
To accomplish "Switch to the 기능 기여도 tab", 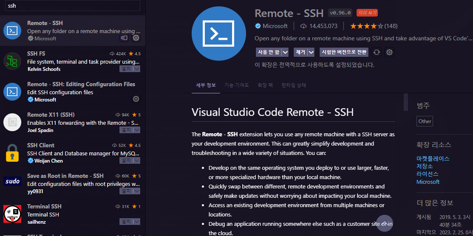I will 237,85.
